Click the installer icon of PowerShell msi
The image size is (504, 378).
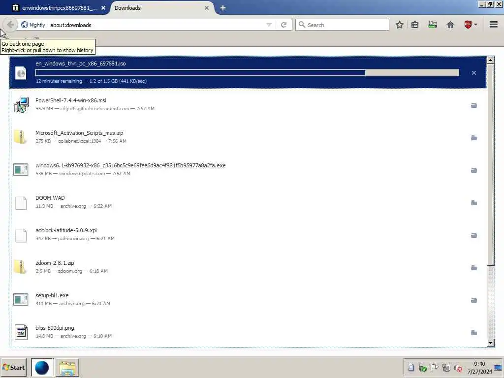[21, 105]
